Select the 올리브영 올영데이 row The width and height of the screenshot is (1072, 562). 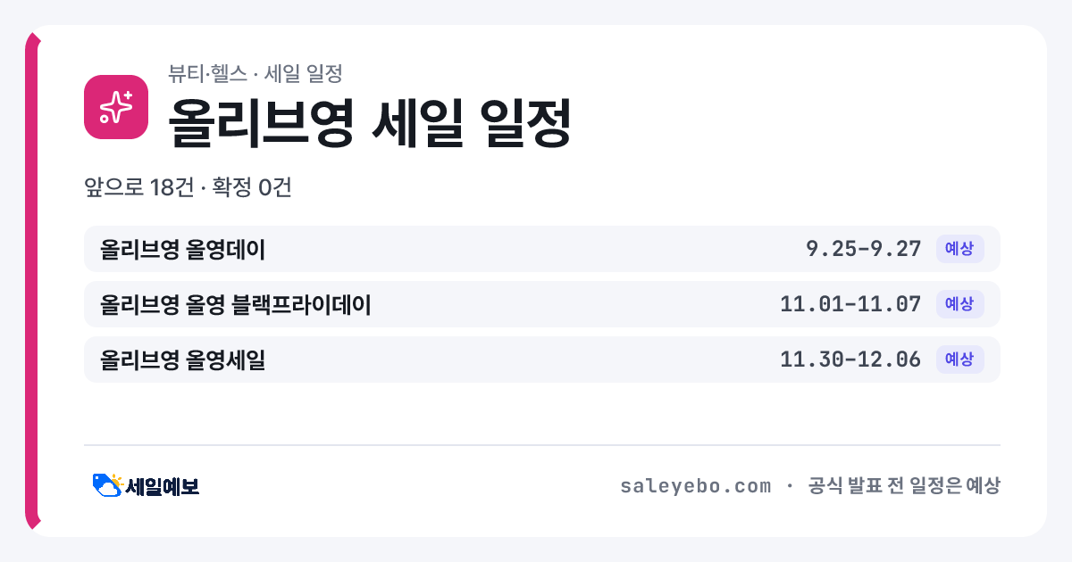542,249
